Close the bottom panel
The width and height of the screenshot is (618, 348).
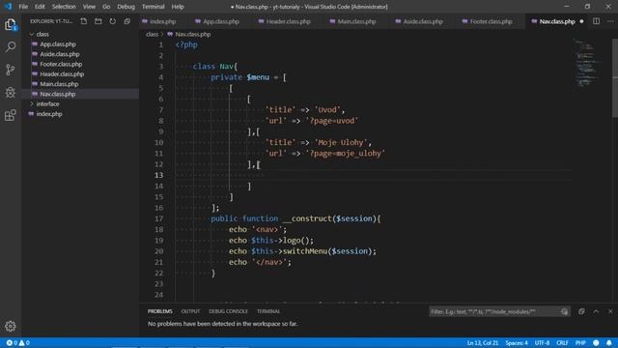(610, 311)
